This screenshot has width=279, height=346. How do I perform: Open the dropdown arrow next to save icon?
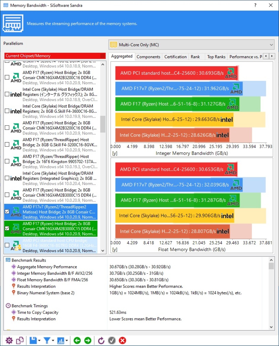(x=39, y=341)
